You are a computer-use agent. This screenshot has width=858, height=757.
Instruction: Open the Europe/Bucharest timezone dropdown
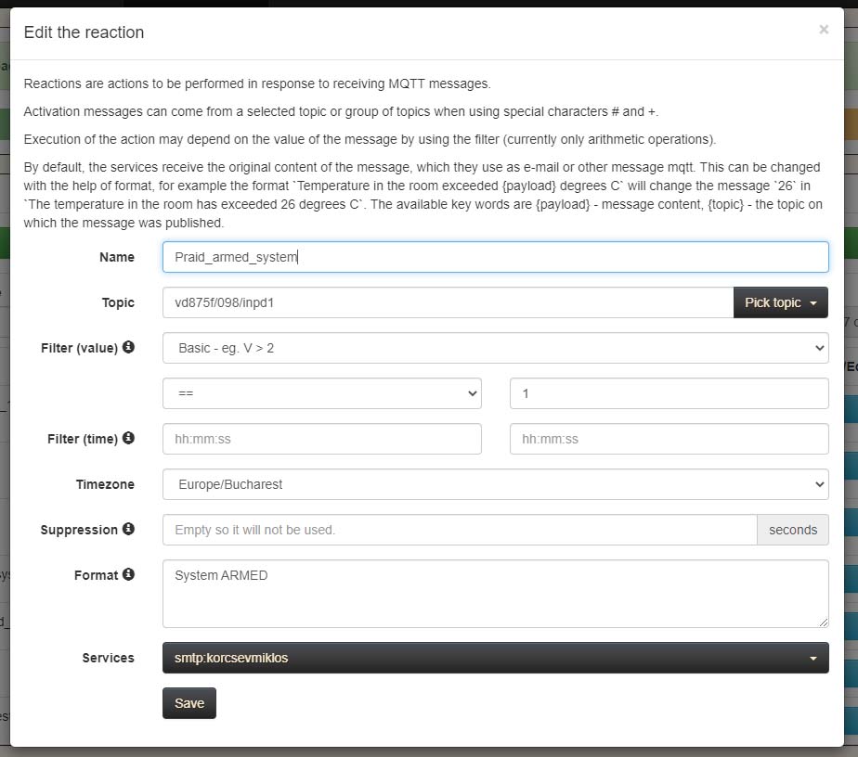click(x=495, y=484)
